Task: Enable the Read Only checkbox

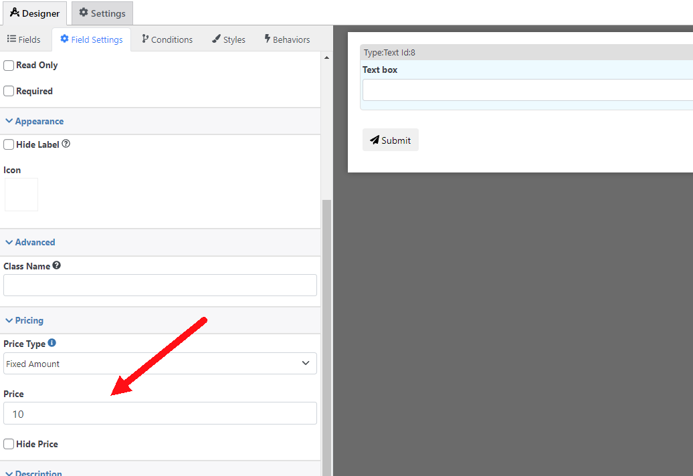Action: coord(8,65)
